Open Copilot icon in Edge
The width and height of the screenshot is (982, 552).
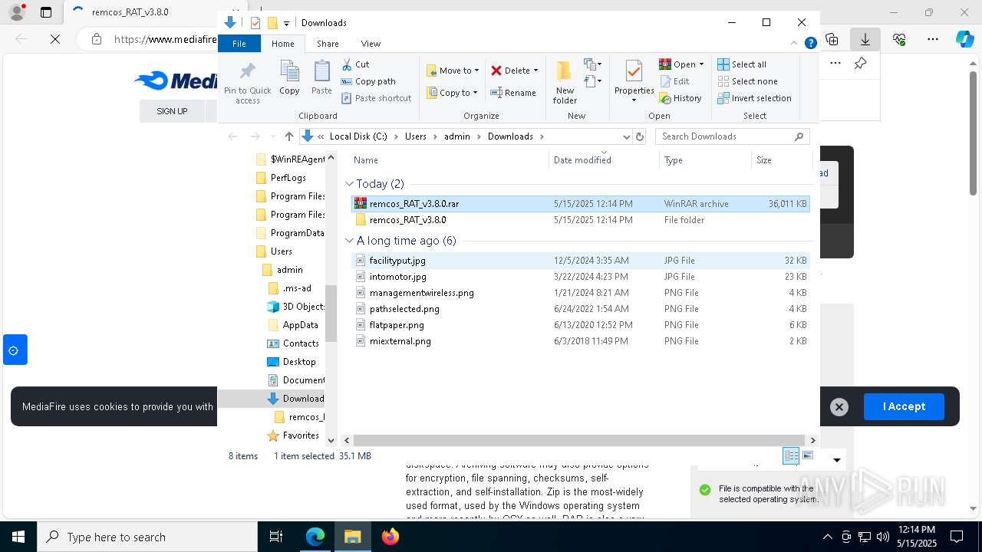pyautogui.click(x=964, y=39)
